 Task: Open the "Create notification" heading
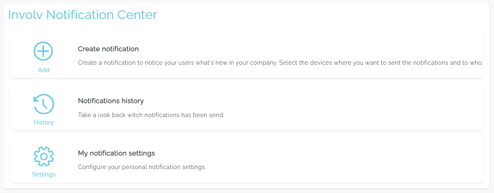click(108, 49)
